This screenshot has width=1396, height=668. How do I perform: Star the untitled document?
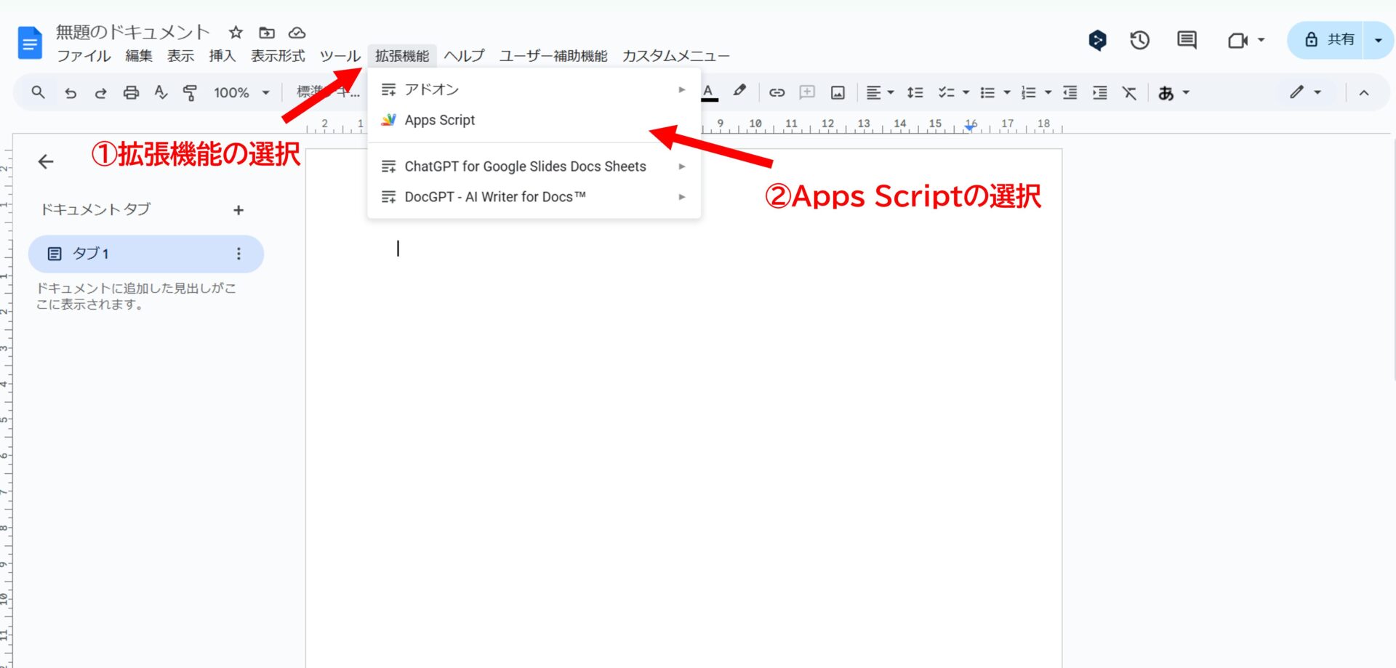(x=236, y=33)
